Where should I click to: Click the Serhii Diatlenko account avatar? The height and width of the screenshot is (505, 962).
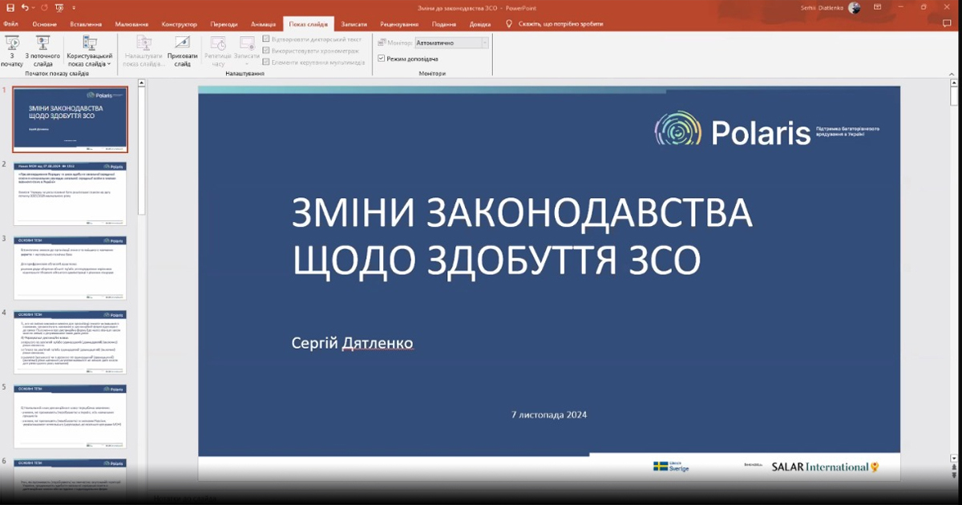pos(855,7)
